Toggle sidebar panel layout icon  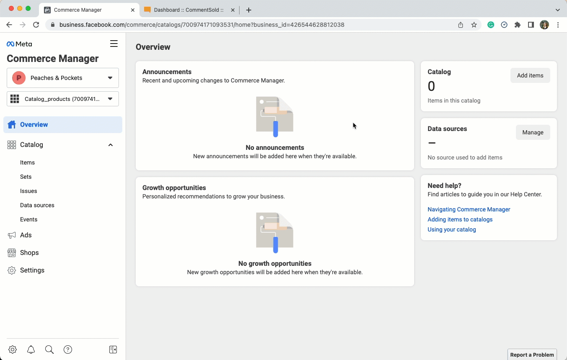click(113, 350)
